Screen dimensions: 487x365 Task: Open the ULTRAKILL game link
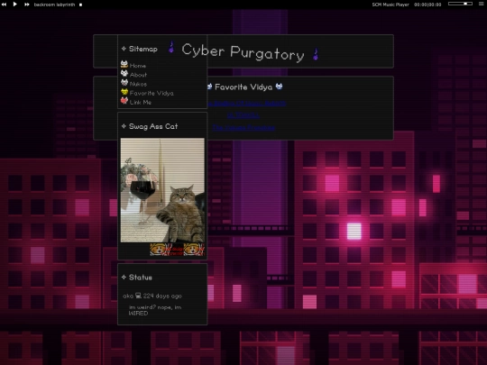[x=243, y=115]
